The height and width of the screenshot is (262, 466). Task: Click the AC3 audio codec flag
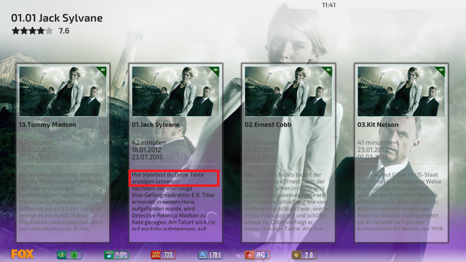[257, 255]
